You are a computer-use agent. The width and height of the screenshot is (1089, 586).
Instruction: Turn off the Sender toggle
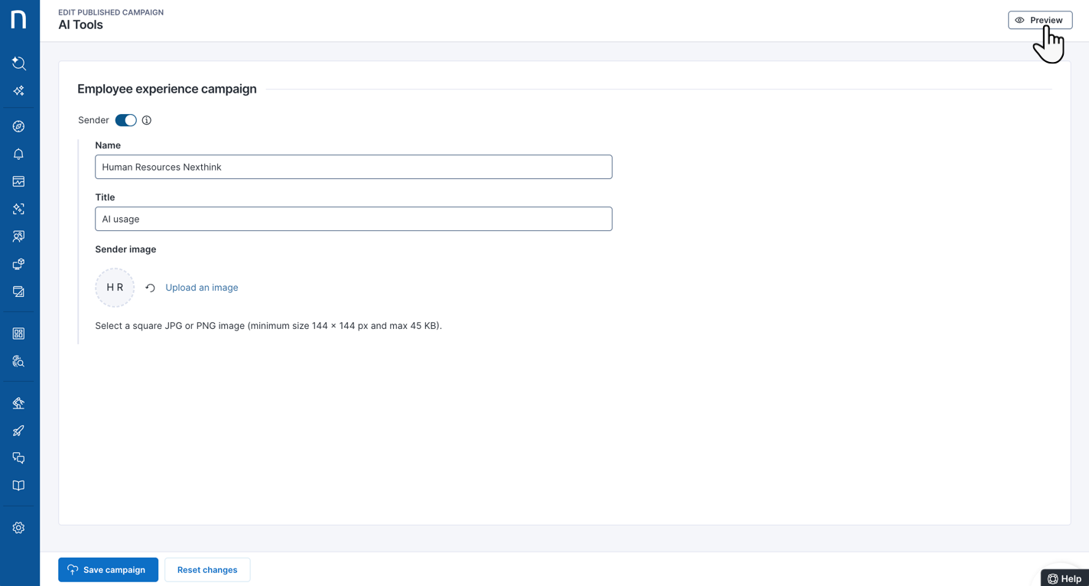pyautogui.click(x=126, y=120)
